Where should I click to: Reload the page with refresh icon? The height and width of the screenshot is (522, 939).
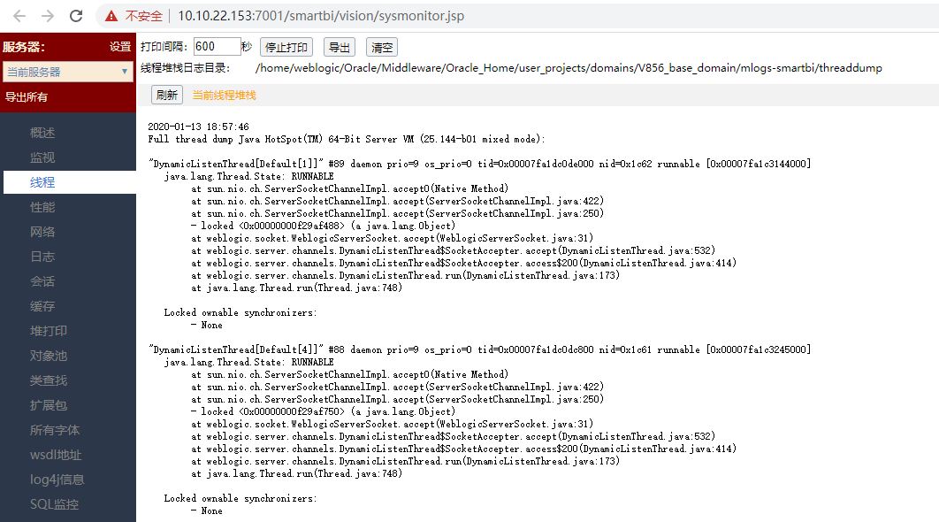(x=76, y=16)
